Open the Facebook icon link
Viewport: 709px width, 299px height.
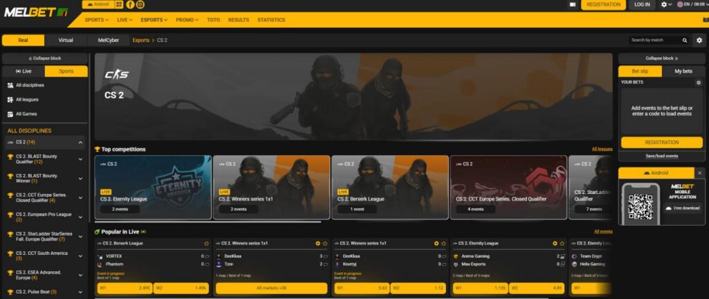pos(130,5)
